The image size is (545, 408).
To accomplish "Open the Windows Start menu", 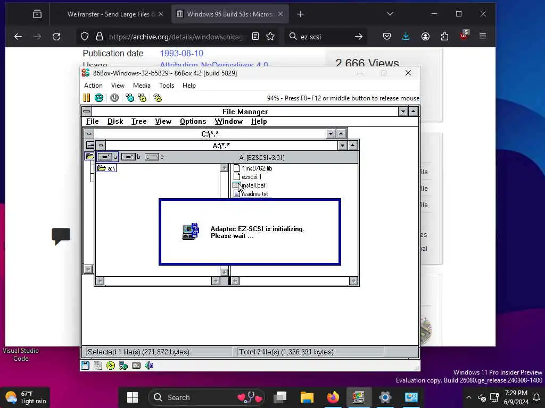I will tap(133, 397).
